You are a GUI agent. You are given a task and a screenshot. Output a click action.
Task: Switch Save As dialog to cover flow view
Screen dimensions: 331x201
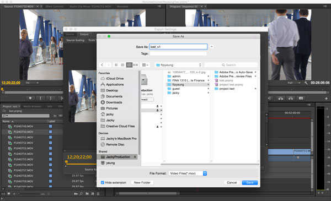tap(136, 65)
